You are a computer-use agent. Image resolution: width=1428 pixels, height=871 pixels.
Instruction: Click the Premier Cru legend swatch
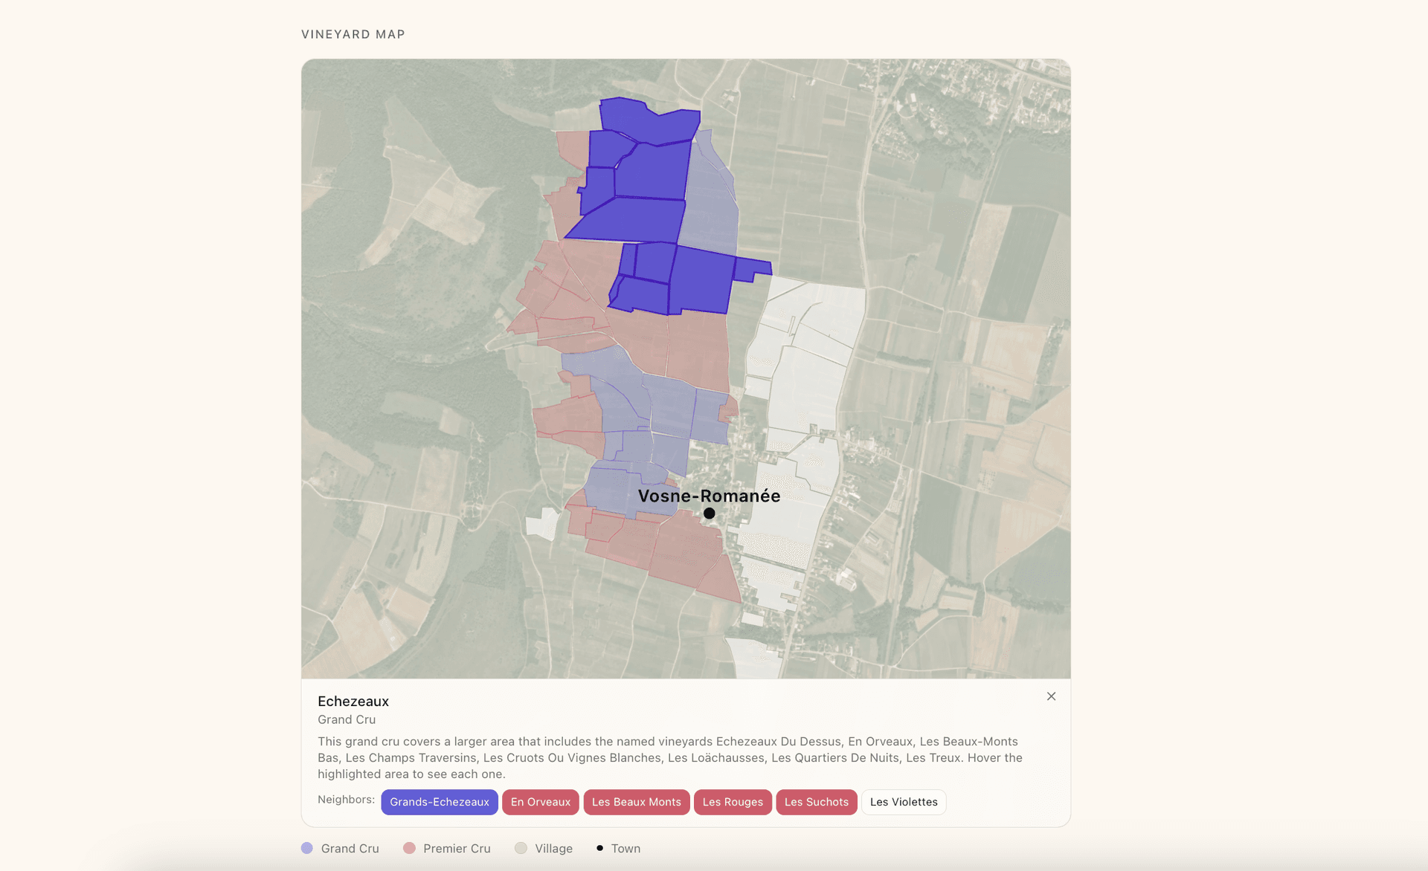click(408, 847)
